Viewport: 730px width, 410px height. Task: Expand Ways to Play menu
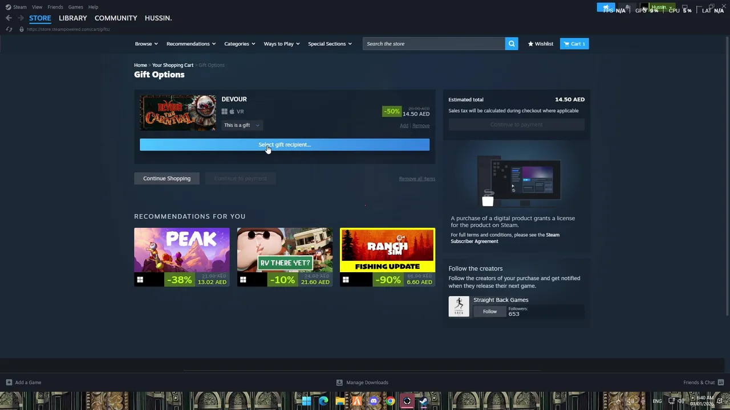pos(282,44)
